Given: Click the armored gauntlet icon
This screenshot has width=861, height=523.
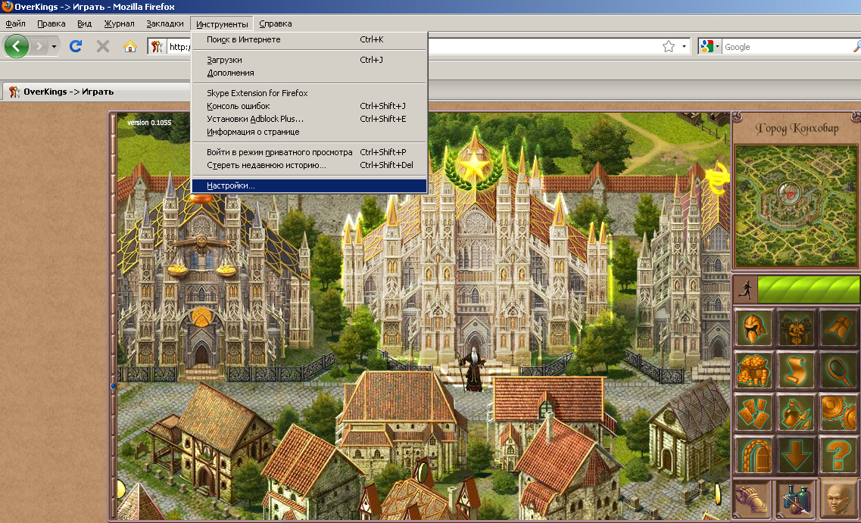Looking at the screenshot, I should click(x=753, y=499).
